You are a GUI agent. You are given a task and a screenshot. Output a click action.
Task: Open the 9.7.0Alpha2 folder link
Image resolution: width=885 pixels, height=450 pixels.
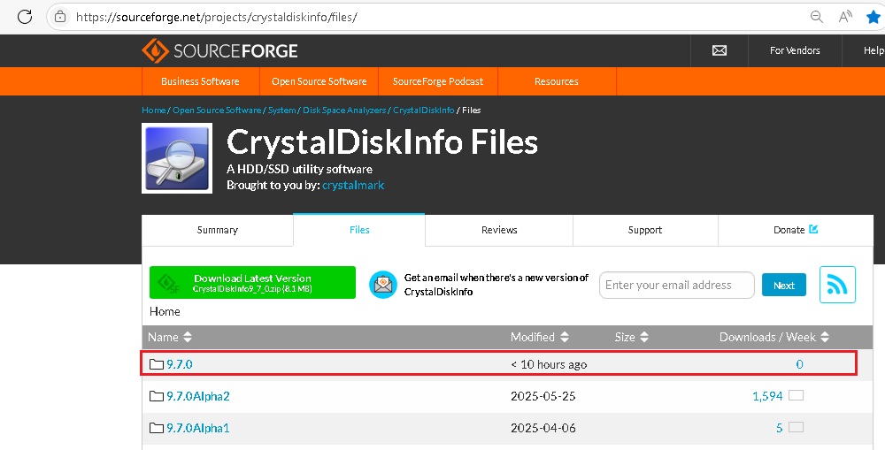point(198,396)
